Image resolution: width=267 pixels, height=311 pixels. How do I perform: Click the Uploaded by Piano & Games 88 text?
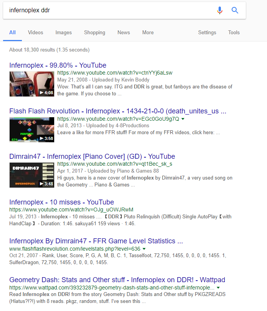(123, 171)
